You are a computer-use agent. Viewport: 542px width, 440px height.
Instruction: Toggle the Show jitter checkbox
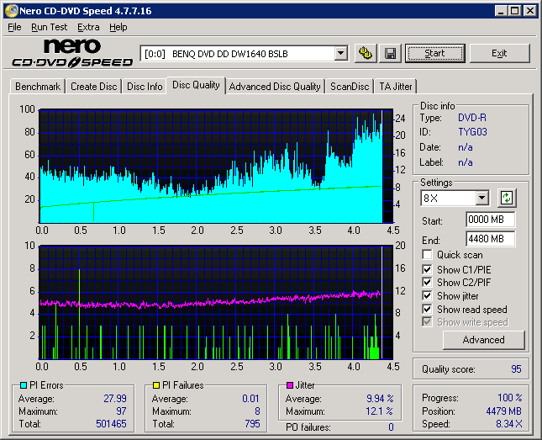pos(428,296)
